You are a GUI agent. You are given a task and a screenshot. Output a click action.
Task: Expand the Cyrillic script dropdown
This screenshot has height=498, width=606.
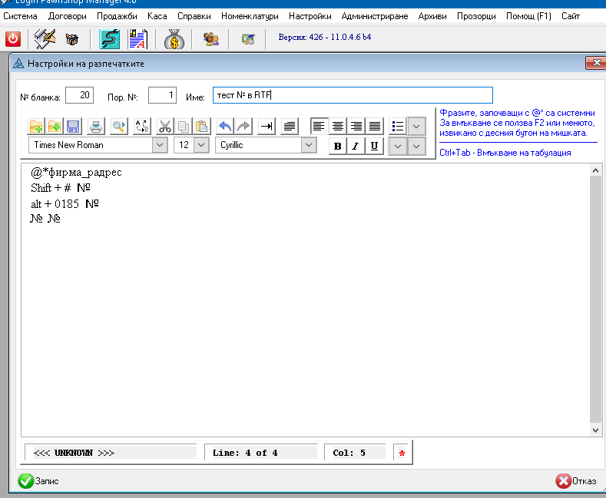(309, 145)
